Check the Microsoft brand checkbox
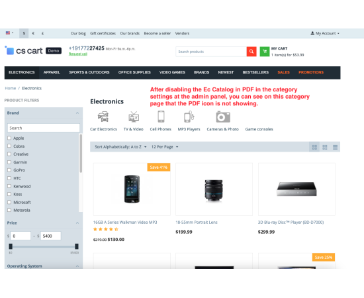 tap(9, 202)
